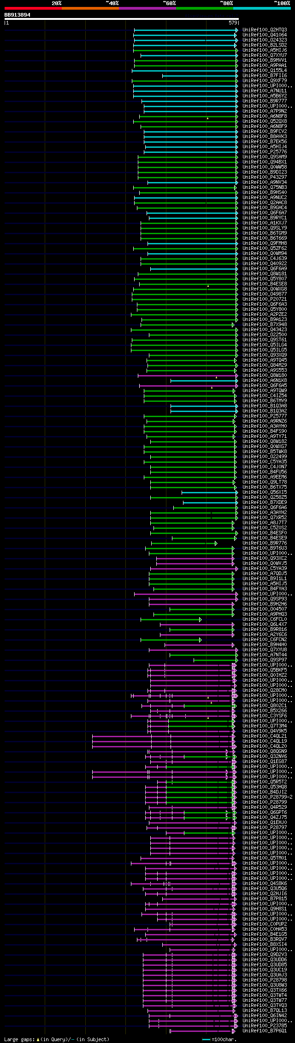Click the green alignment bar for UniRef100_Q9XF79
The width and height of the screenshot is (295, 1043).
(185, 80)
